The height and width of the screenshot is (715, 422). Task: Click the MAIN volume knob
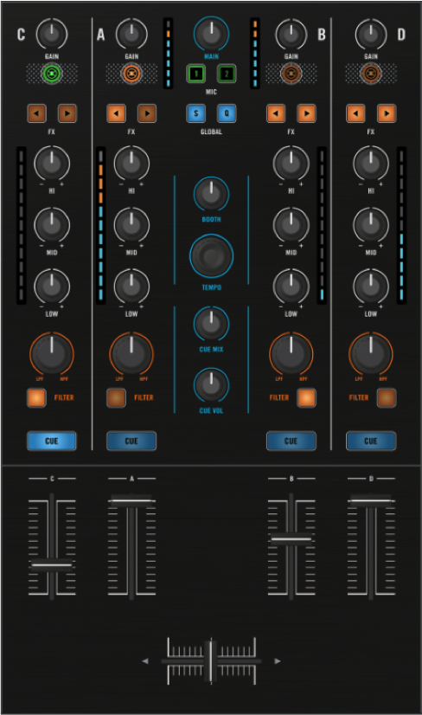[211, 33]
